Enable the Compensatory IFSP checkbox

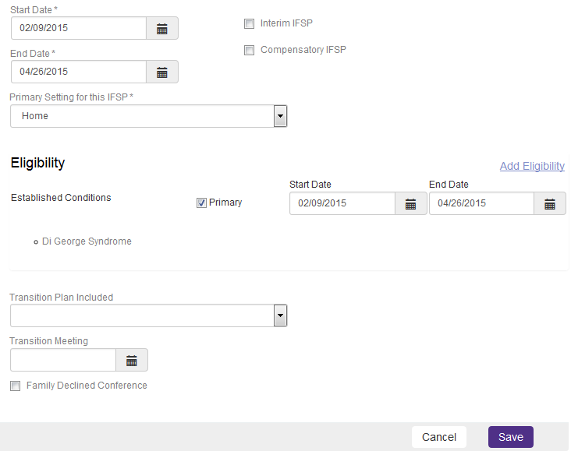tap(249, 50)
